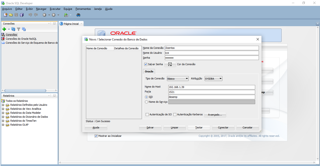Refresh the Conexões panel with the blue arrows icon

point(13,29)
